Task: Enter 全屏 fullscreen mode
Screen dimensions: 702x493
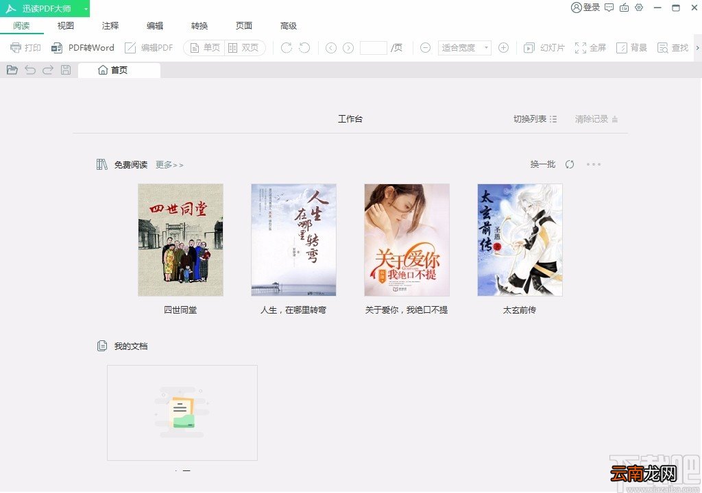Action: [590, 47]
